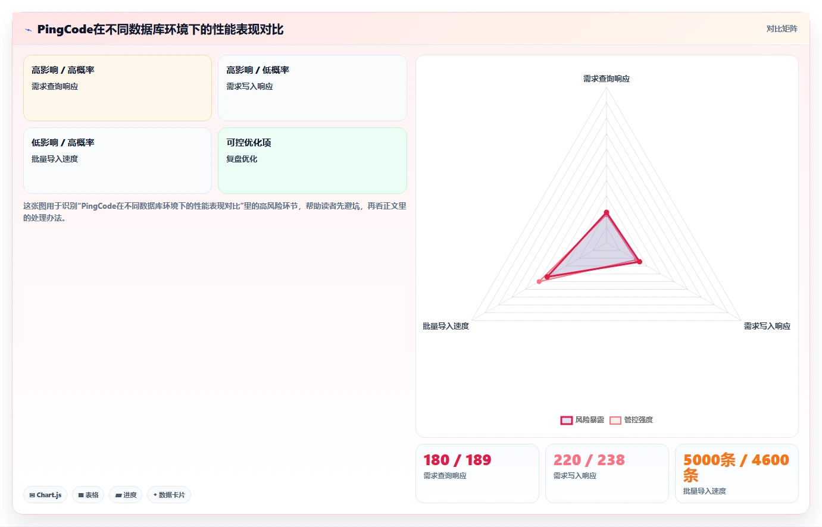Select the 高影响 / 低概率 card
The height and width of the screenshot is (527, 822).
tap(312, 88)
